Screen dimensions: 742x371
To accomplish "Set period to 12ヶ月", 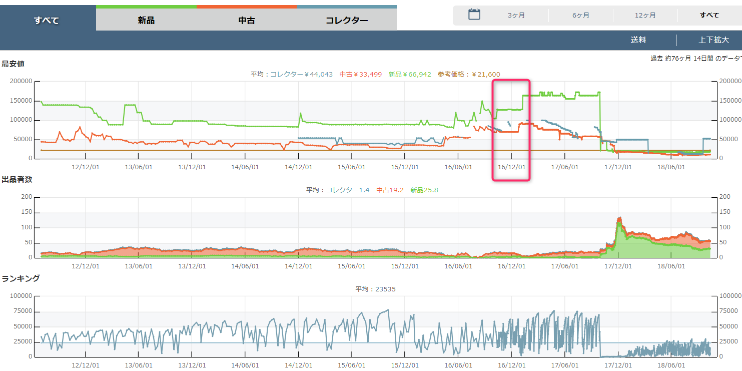I will [x=645, y=16].
